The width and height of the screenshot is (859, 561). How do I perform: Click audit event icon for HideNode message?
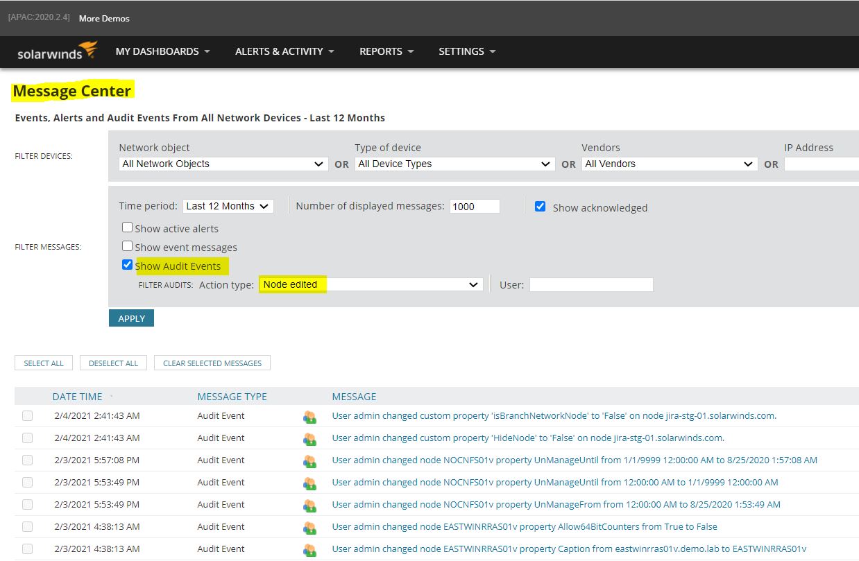(x=309, y=439)
